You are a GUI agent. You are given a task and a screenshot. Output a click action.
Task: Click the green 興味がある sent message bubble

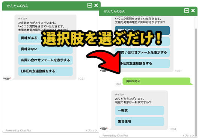coord(157,81)
